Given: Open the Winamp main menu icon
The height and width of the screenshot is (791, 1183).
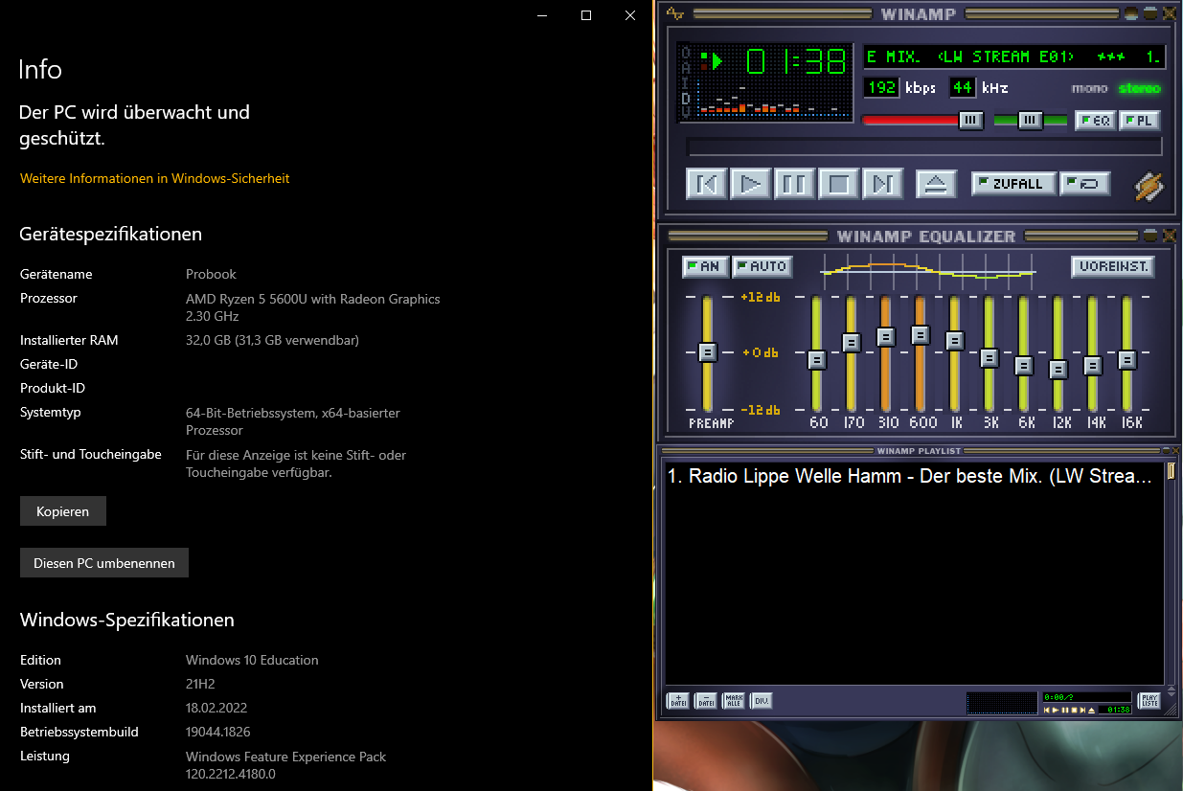Looking at the screenshot, I should click(x=676, y=13).
